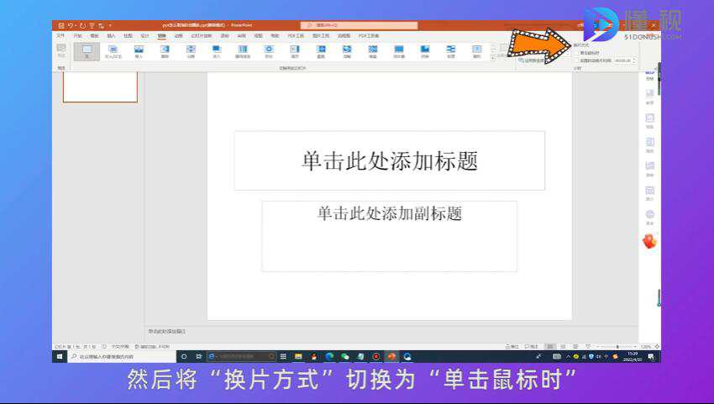Open clock and date in system tray

coord(633,356)
